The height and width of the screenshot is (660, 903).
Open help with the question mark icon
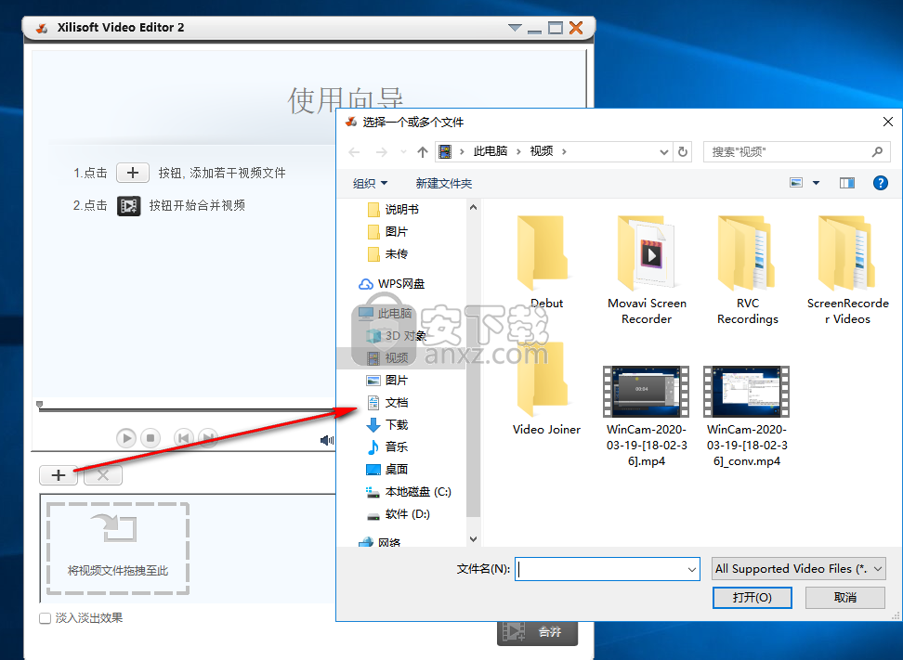tap(880, 183)
